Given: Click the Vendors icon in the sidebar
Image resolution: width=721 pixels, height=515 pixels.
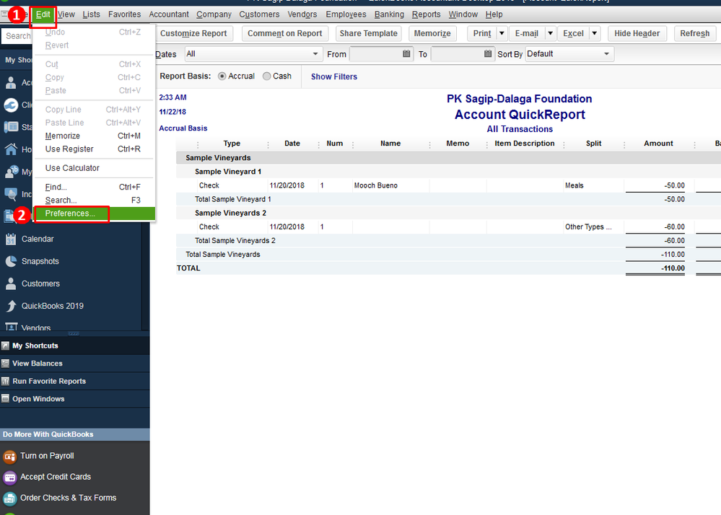Looking at the screenshot, I should 11,326.
